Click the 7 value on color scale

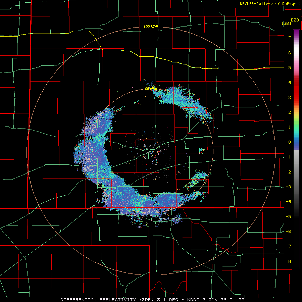coord(290,38)
